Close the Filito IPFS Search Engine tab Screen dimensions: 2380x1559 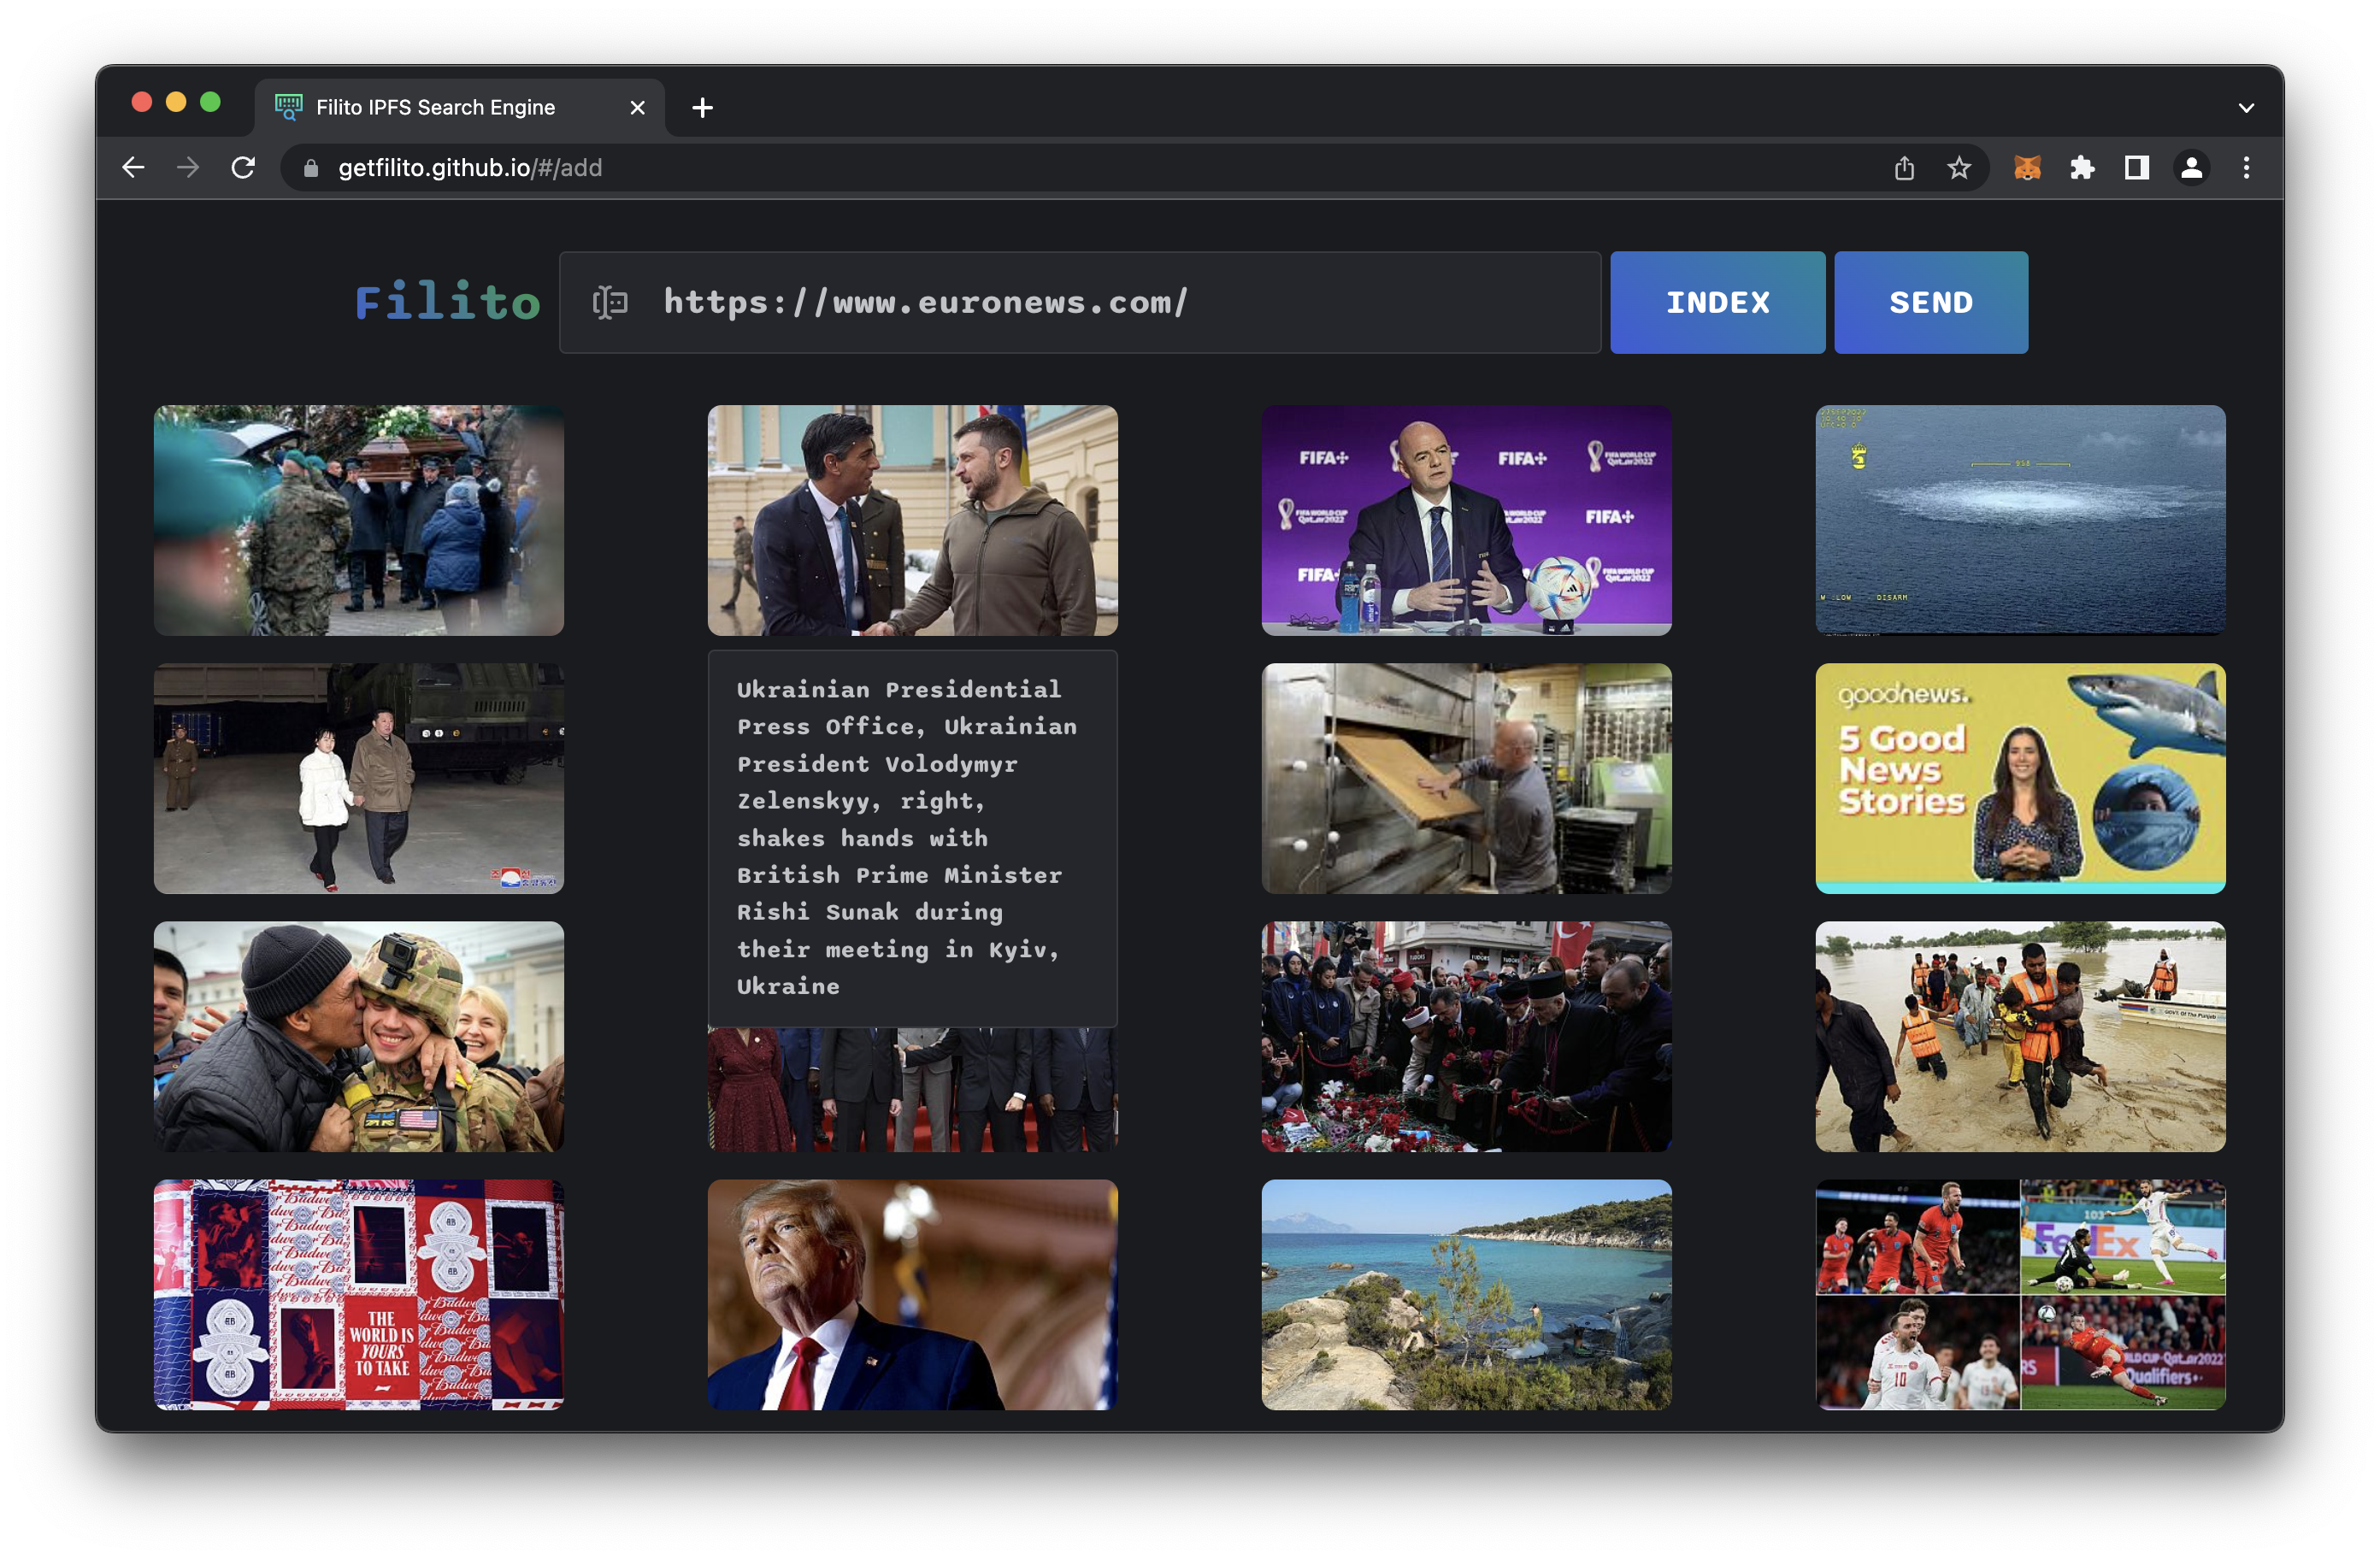click(637, 107)
